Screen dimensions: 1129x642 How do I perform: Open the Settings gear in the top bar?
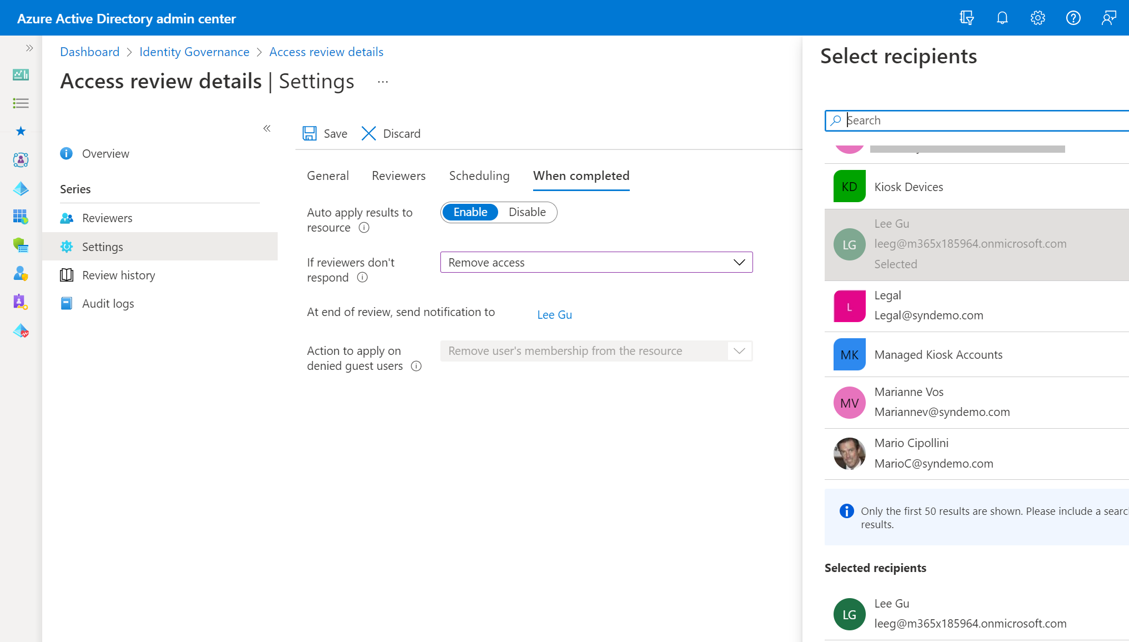1037,17
